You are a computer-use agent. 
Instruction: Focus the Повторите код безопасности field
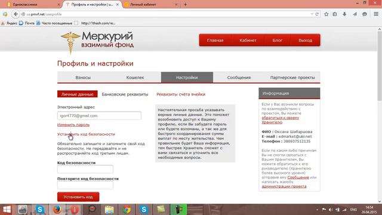[x=85, y=185]
